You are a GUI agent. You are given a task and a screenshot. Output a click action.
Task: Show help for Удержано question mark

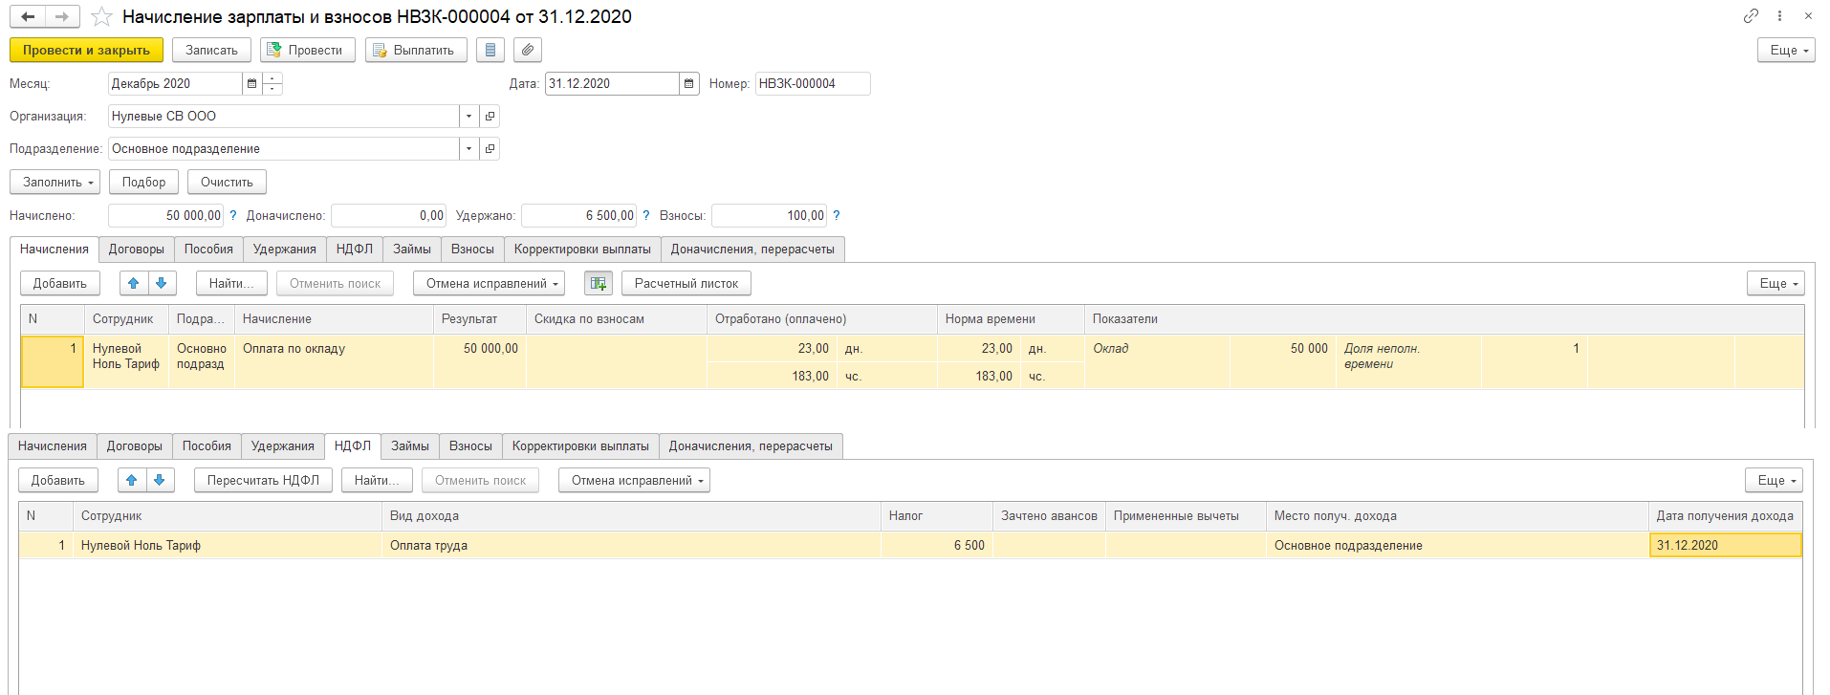pos(645,216)
